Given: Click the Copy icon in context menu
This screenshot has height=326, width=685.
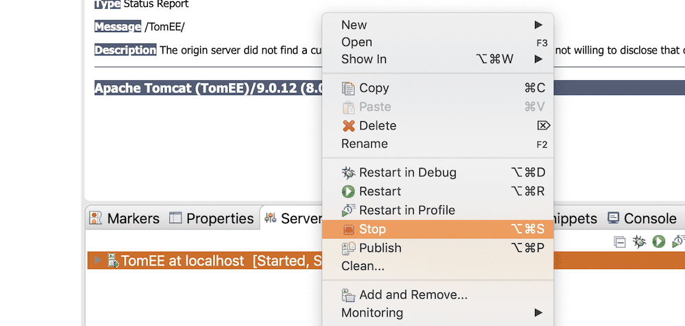Looking at the screenshot, I should (x=348, y=88).
